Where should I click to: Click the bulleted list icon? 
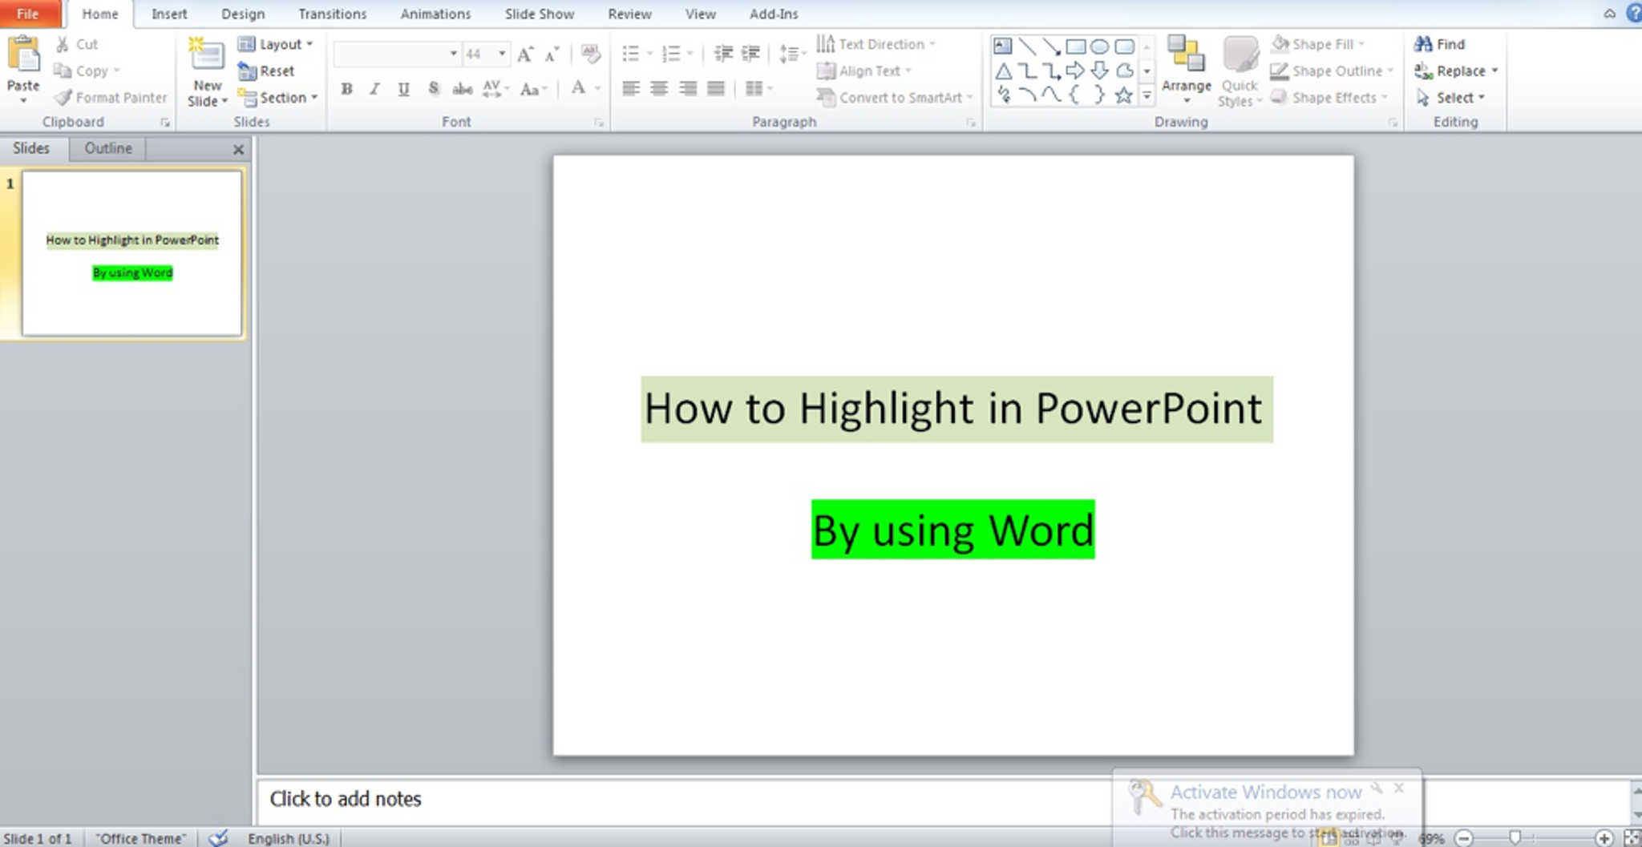click(x=631, y=54)
